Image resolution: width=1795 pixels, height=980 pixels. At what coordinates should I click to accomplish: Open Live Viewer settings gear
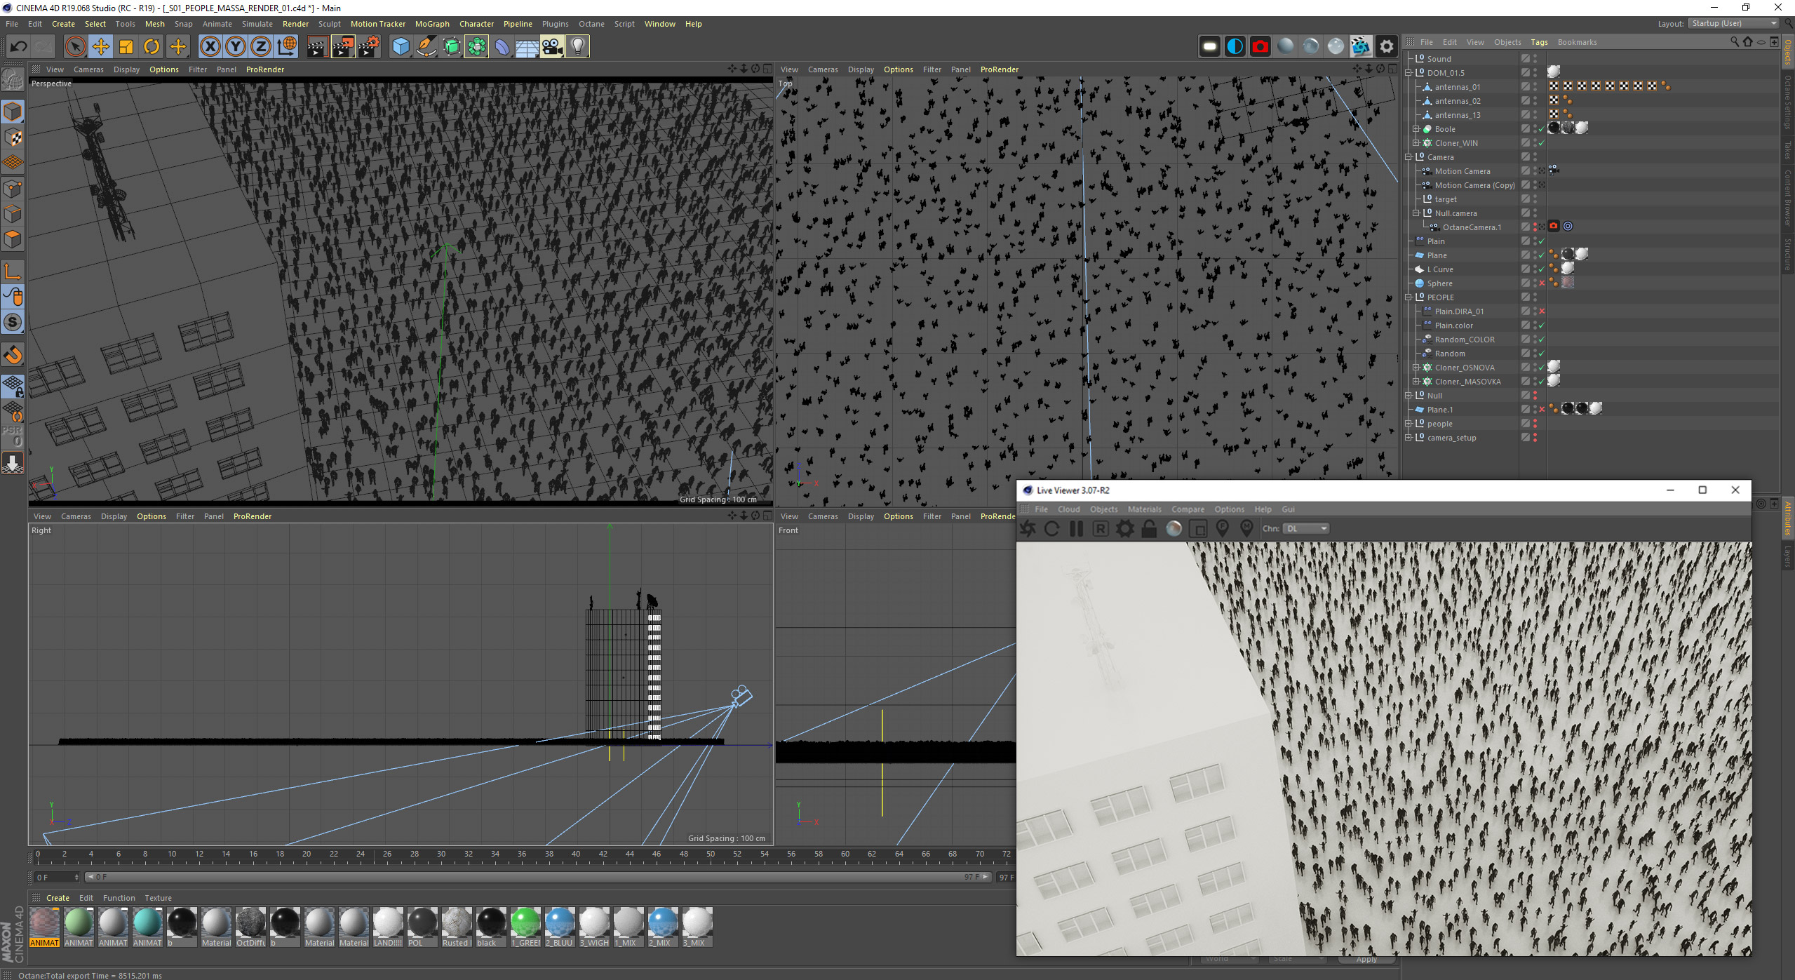1124,529
